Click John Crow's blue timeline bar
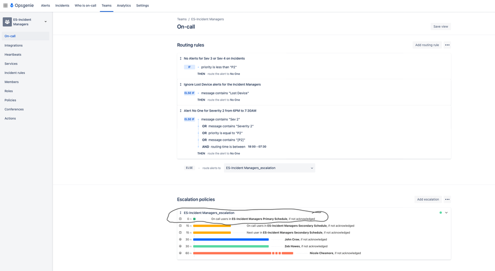The width and height of the screenshot is (495, 271). pyautogui.click(x=231, y=239)
